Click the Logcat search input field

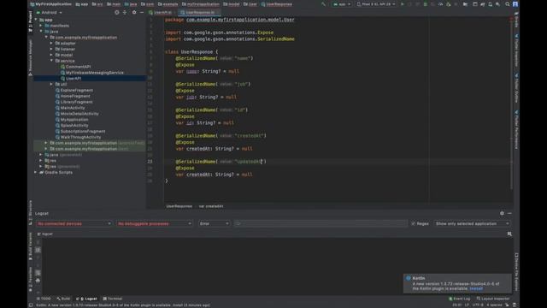pos(321,223)
